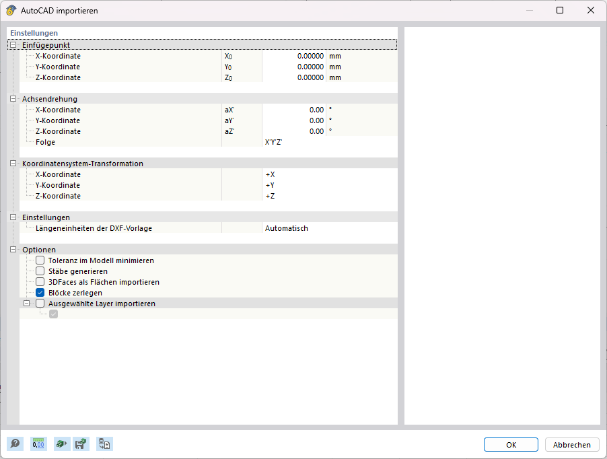Viewport: 607px width, 459px height.
Task: Edit the X0 insertion value field
Action: 294,56
